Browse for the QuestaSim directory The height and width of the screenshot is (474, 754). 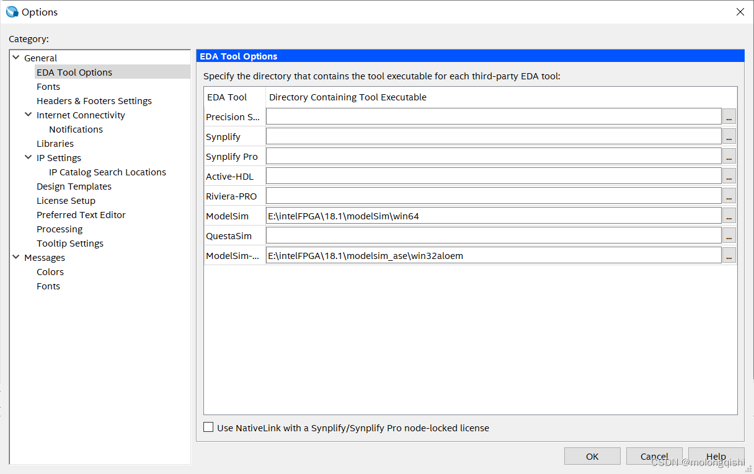pos(729,235)
